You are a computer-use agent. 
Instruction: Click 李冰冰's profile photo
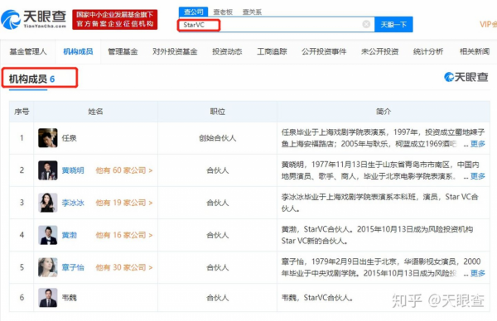pyautogui.click(x=48, y=203)
